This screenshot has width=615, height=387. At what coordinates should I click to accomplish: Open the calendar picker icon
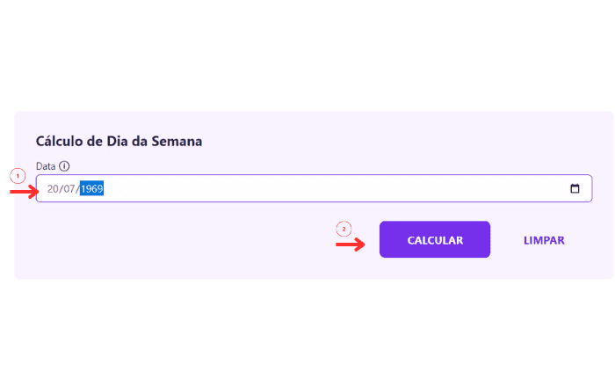pos(575,188)
